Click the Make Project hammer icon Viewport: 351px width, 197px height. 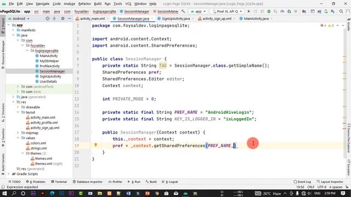183,11
